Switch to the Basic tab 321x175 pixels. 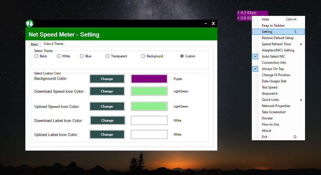pyautogui.click(x=35, y=44)
